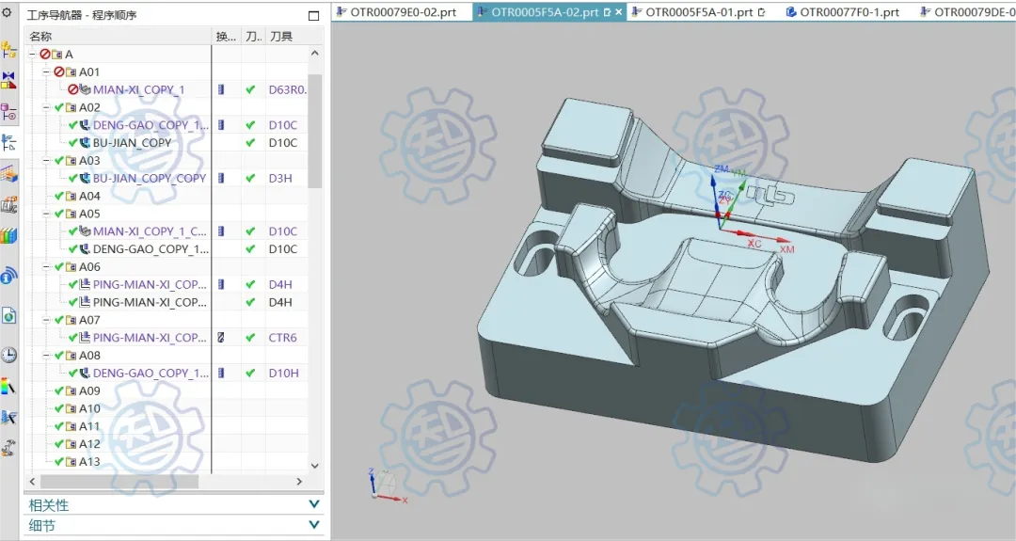Select DENG-GAO_COPY_1 operation under A08
Screen dimensions: 1016x541
pyautogui.click(x=151, y=373)
